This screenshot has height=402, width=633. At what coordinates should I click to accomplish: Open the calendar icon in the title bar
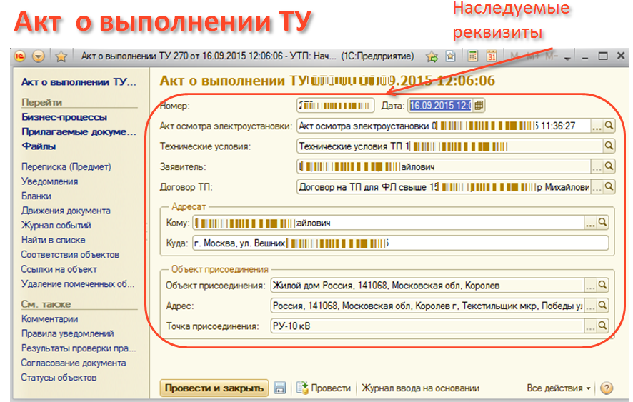[x=492, y=56]
